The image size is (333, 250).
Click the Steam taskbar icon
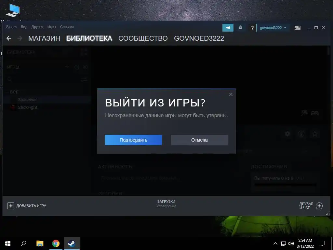tap(72, 243)
